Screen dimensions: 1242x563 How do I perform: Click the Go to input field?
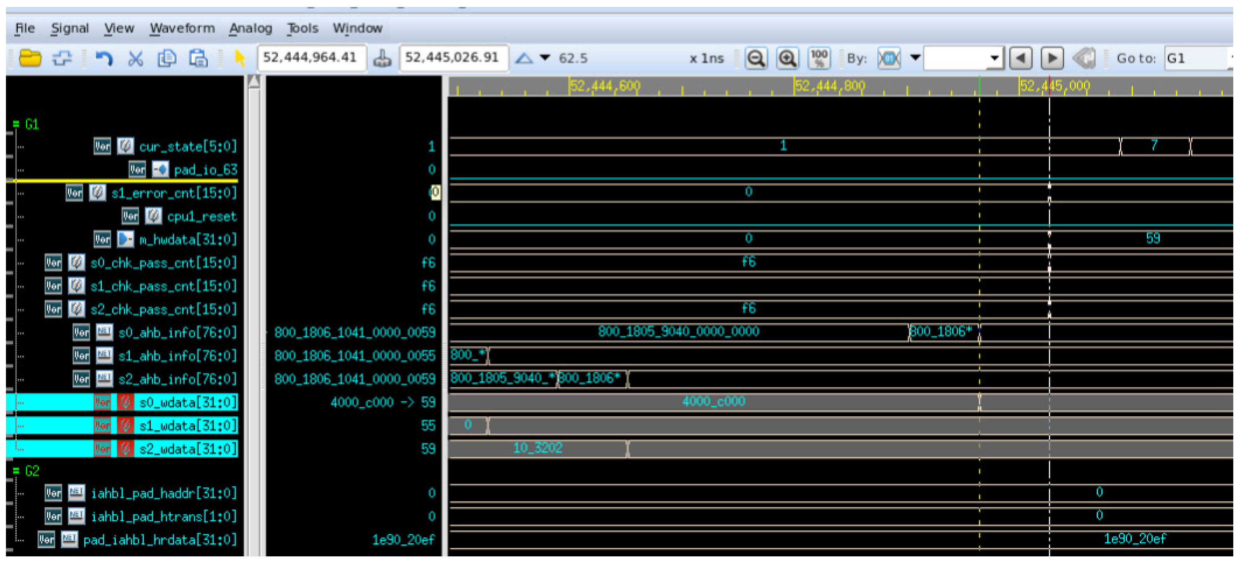click(x=1198, y=58)
